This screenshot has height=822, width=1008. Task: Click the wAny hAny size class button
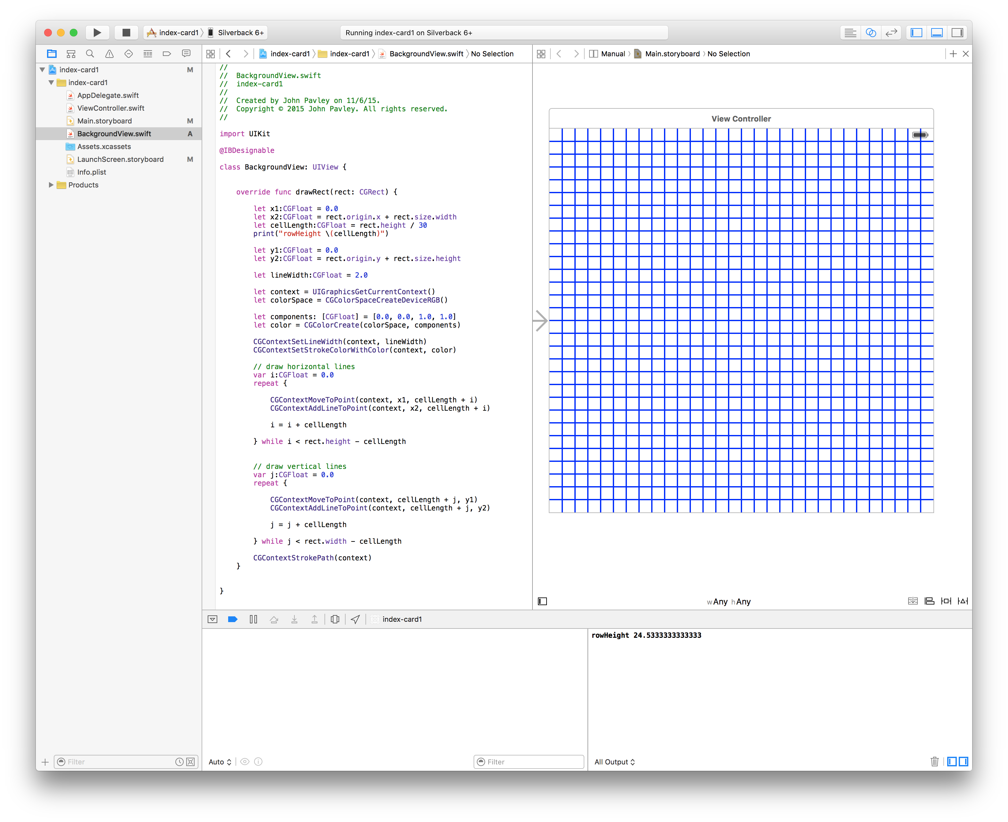point(729,602)
